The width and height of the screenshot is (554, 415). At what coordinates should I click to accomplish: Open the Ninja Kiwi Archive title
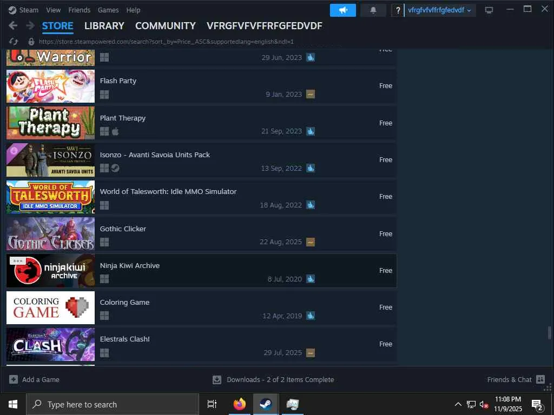point(130,266)
